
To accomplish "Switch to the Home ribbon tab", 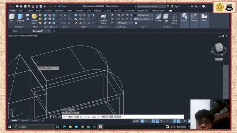I will click(x=13, y=11).
